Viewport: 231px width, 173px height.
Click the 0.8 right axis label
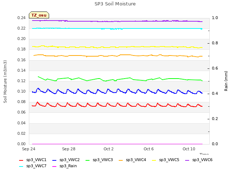215,43
